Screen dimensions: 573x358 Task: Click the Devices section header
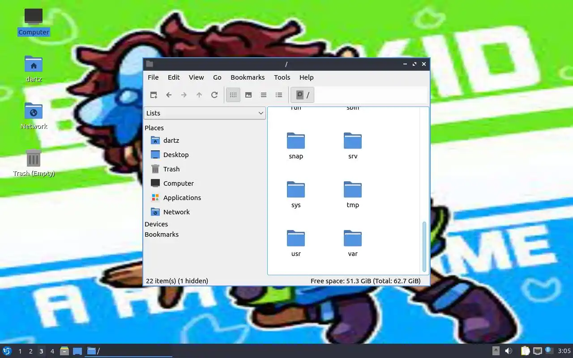156,224
